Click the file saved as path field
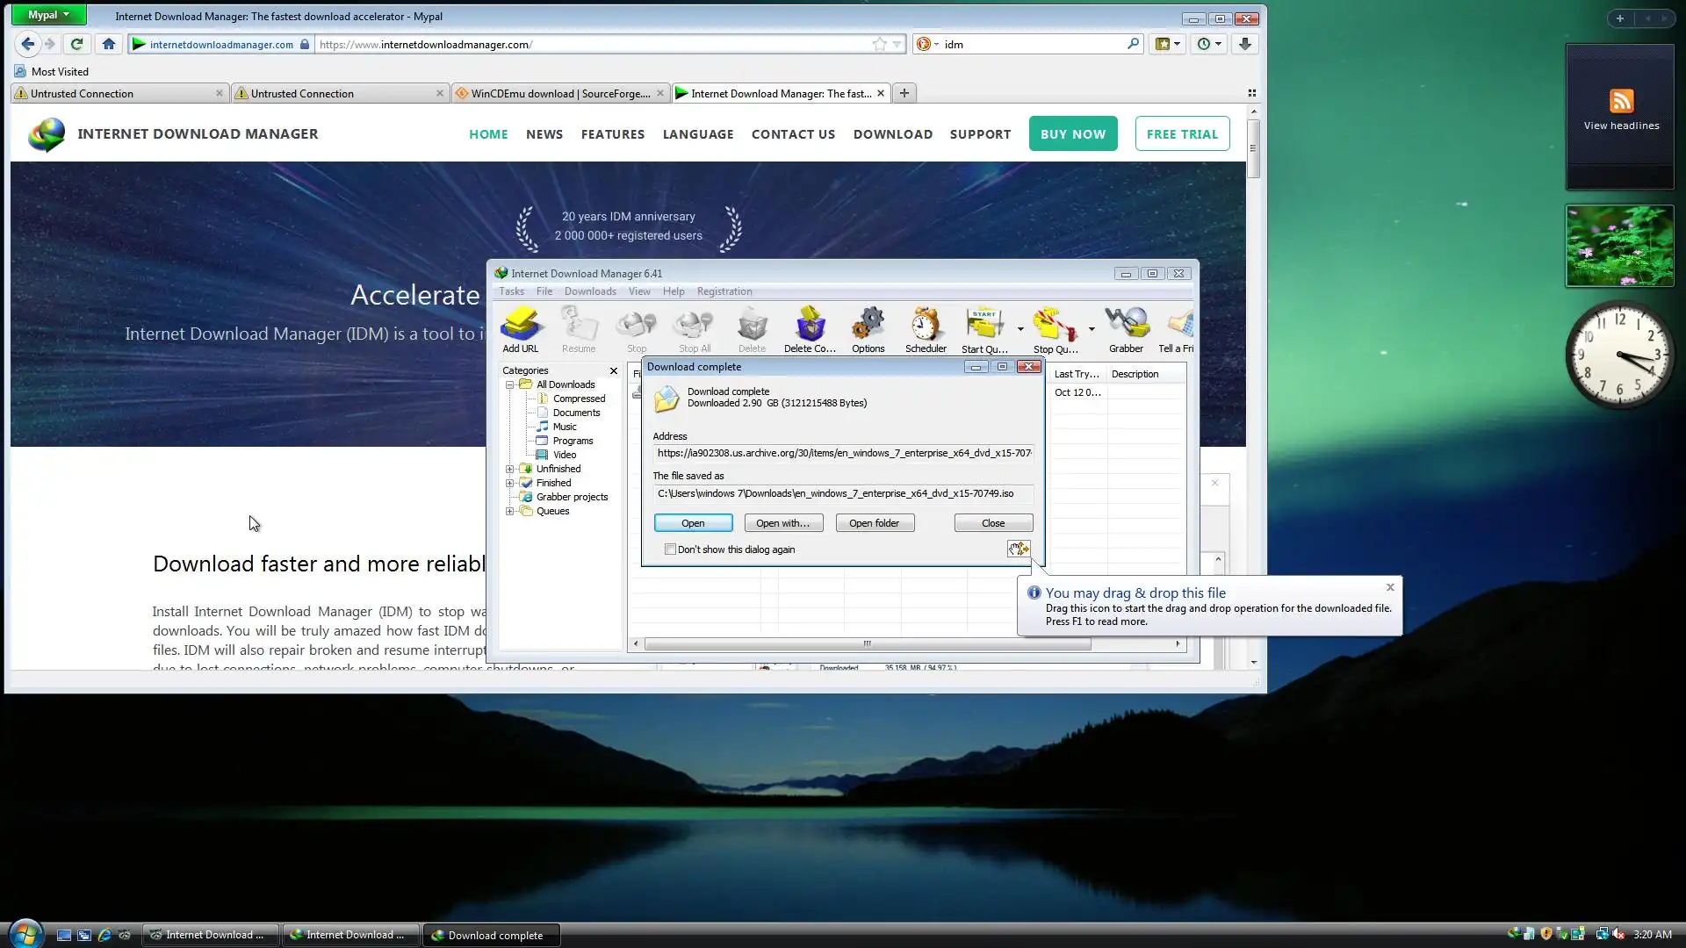Viewport: 1686px width, 948px height. 842,493
